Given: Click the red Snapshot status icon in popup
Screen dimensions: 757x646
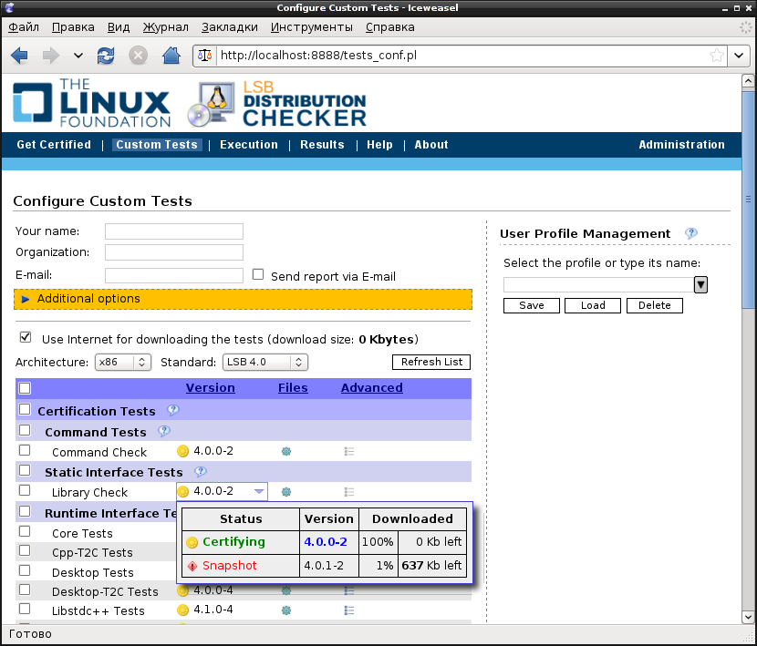Looking at the screenshot, I should (x=192, y=566).
